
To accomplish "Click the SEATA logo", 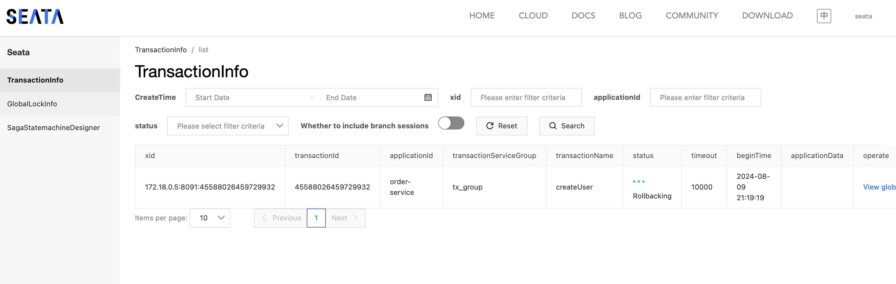I will tap(35, 16).
